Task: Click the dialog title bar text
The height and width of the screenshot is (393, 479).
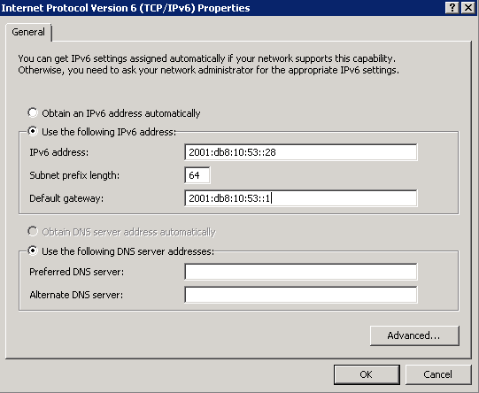Action: (x=126, y=8)
